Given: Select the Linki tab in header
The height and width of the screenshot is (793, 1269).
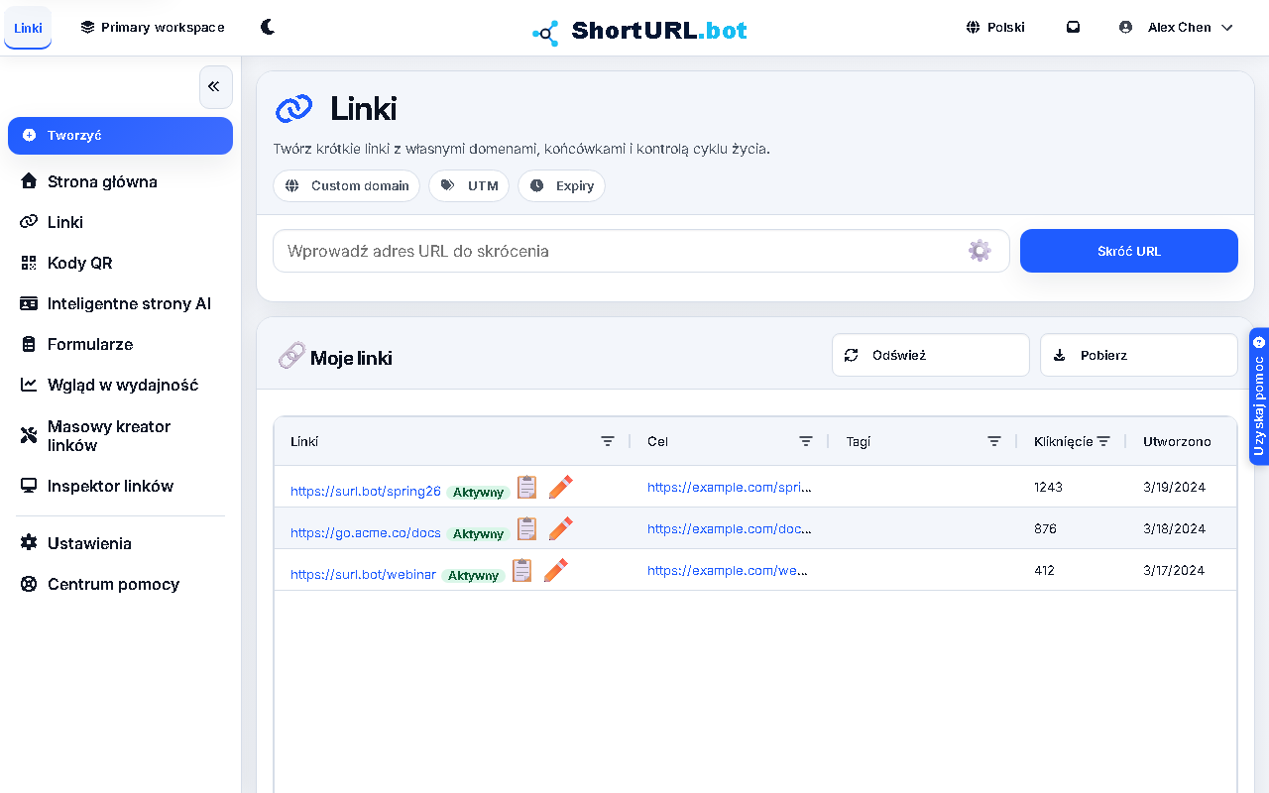Looking at the screenshot, I should coord(28,28).
